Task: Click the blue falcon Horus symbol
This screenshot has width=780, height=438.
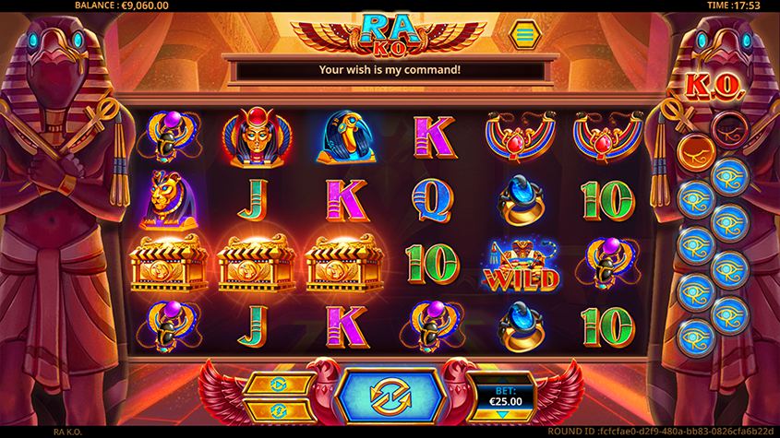Action: (x=345, y=136)
